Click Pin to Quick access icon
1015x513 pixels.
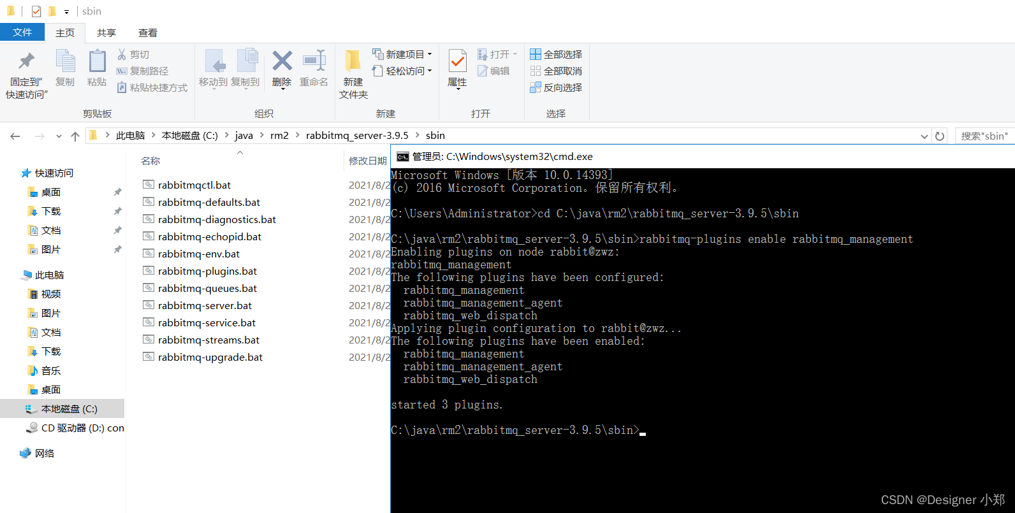coord(26,61)
